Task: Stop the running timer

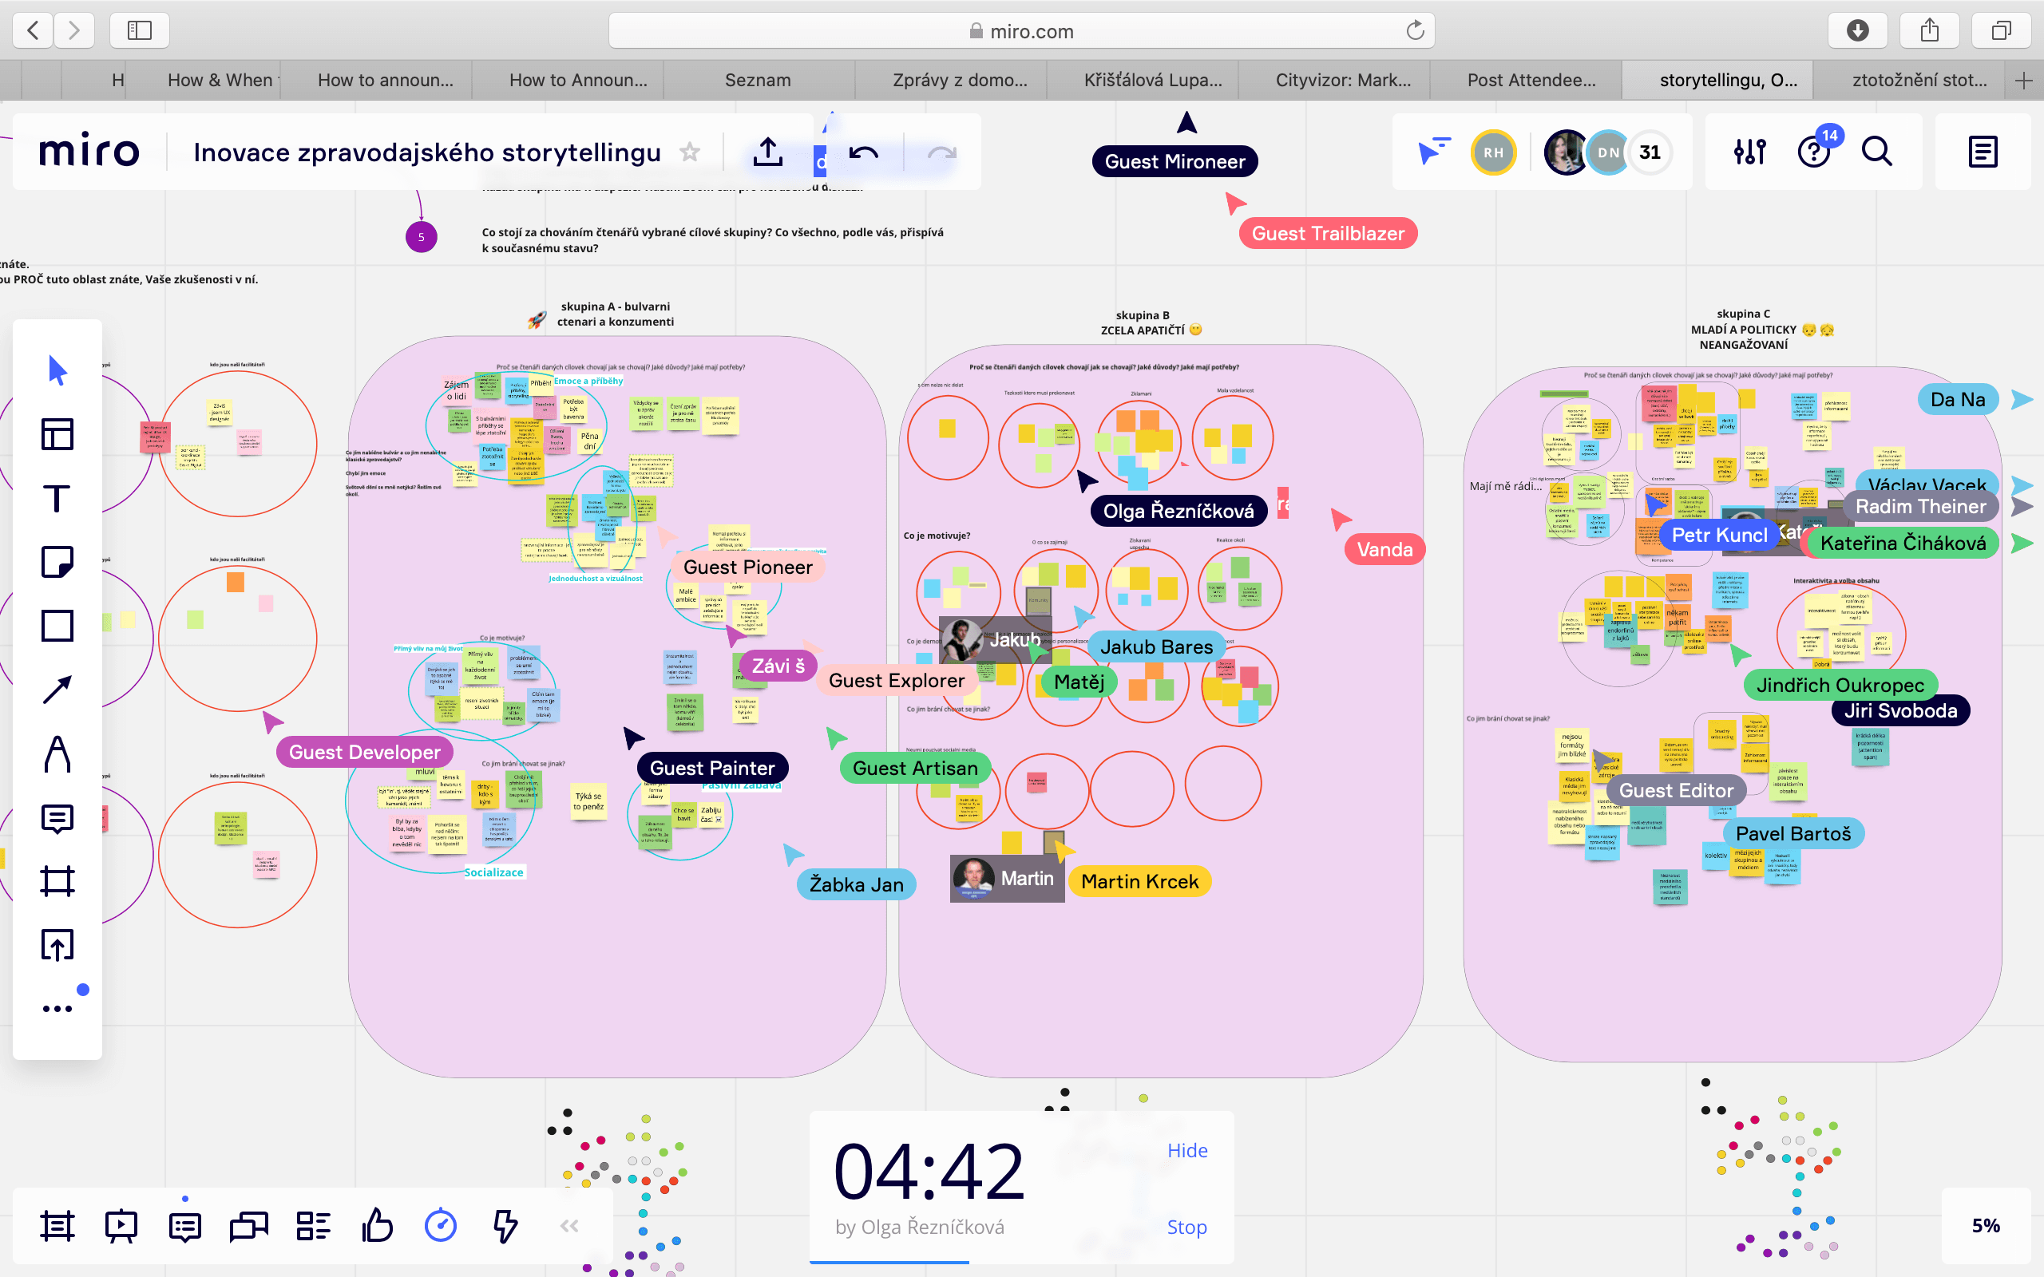Action: tap(1186, 1227)
